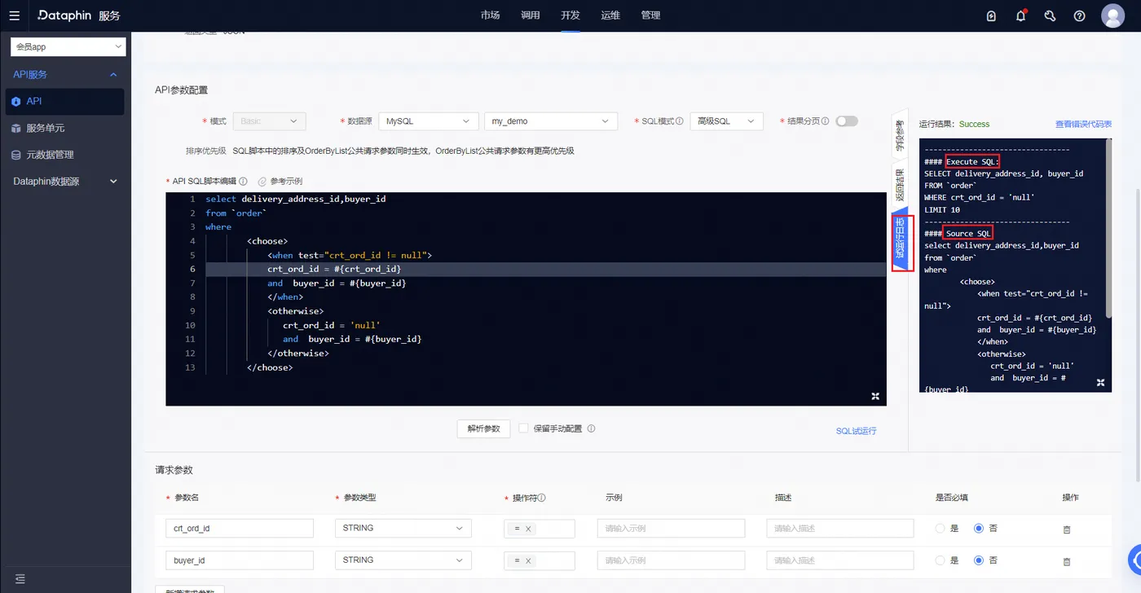The width and height of the screenshot is (1141, 593).
Task: Open the 高级SQL mode dropdown
Action: tap(726, 121)
